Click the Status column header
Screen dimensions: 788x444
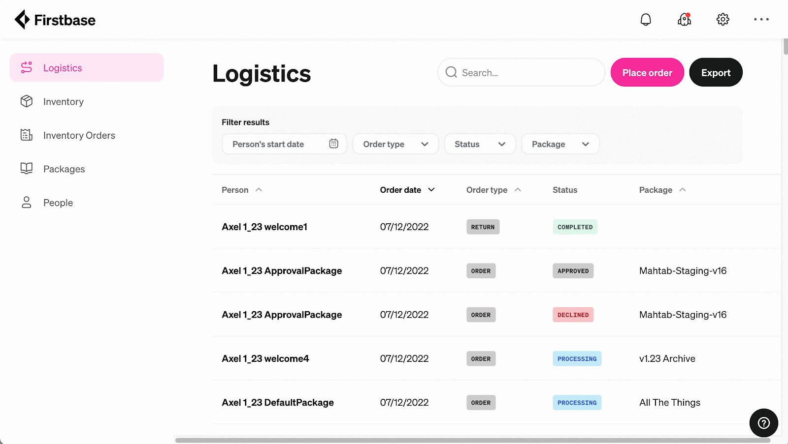(565, 190)
